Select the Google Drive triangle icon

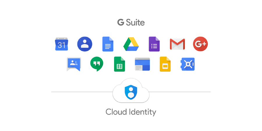point(131,44)
